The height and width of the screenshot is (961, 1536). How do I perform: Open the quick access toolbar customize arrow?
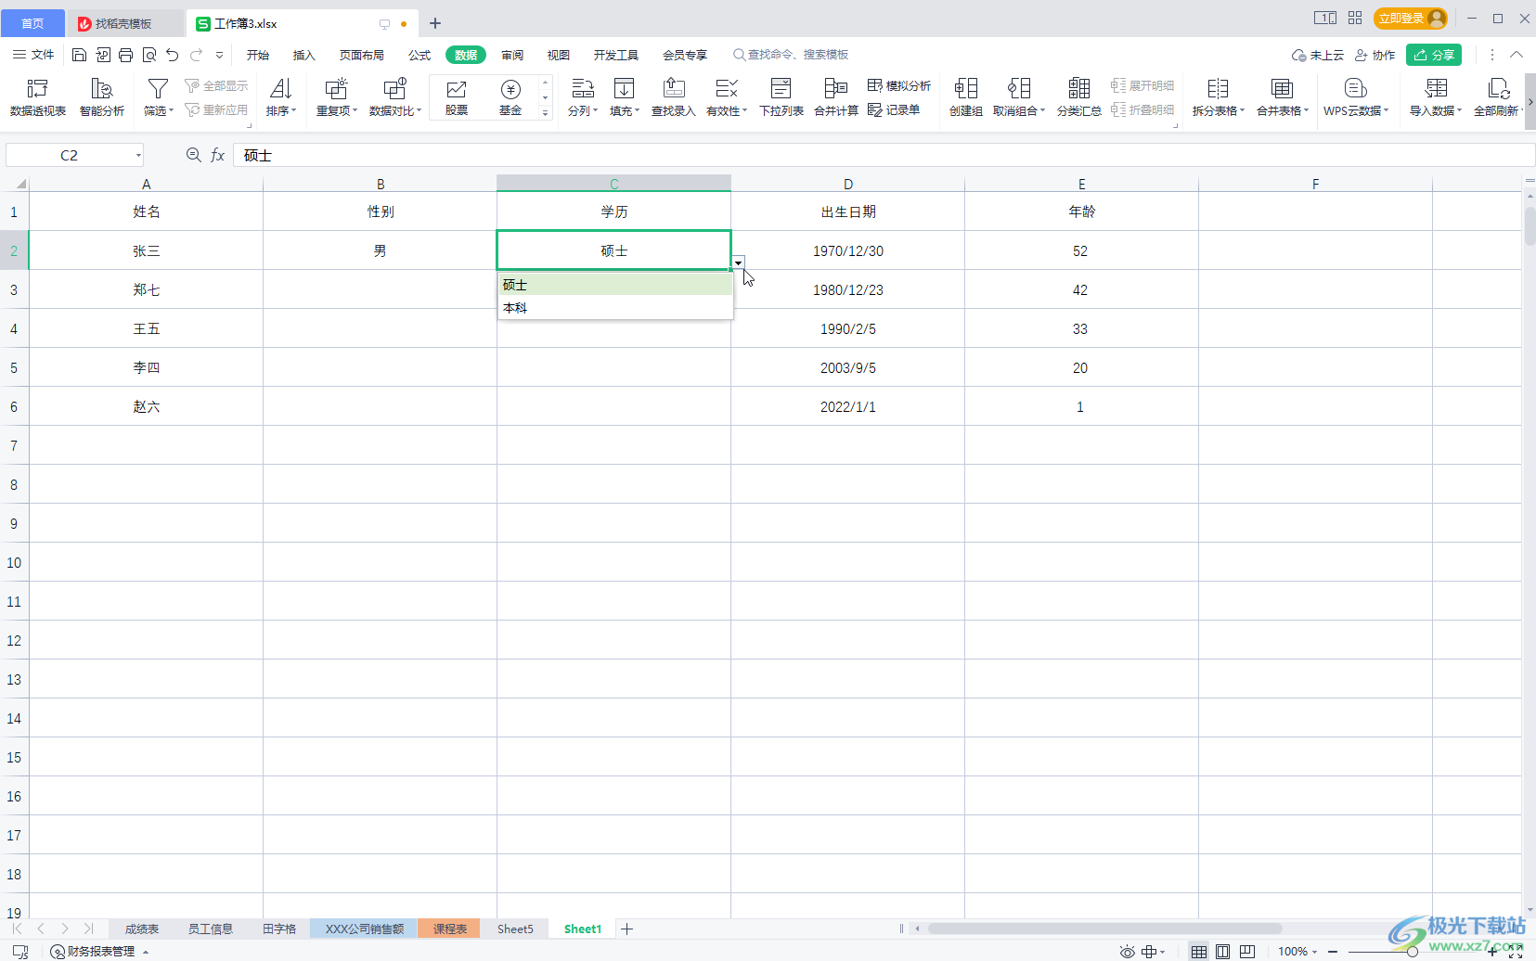point(219,55)
